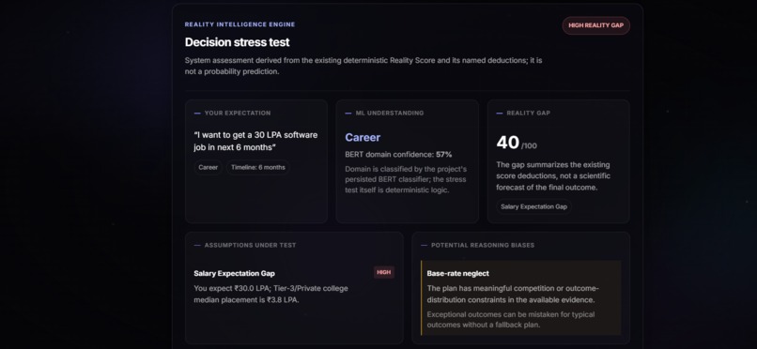Click the ML UNDERSTANDING card label
The image size is (757, 349).
(389, 114)
